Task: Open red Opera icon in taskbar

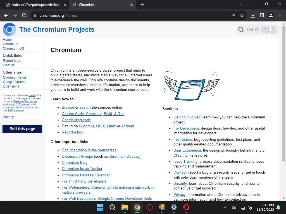Action: coord(186,207)
